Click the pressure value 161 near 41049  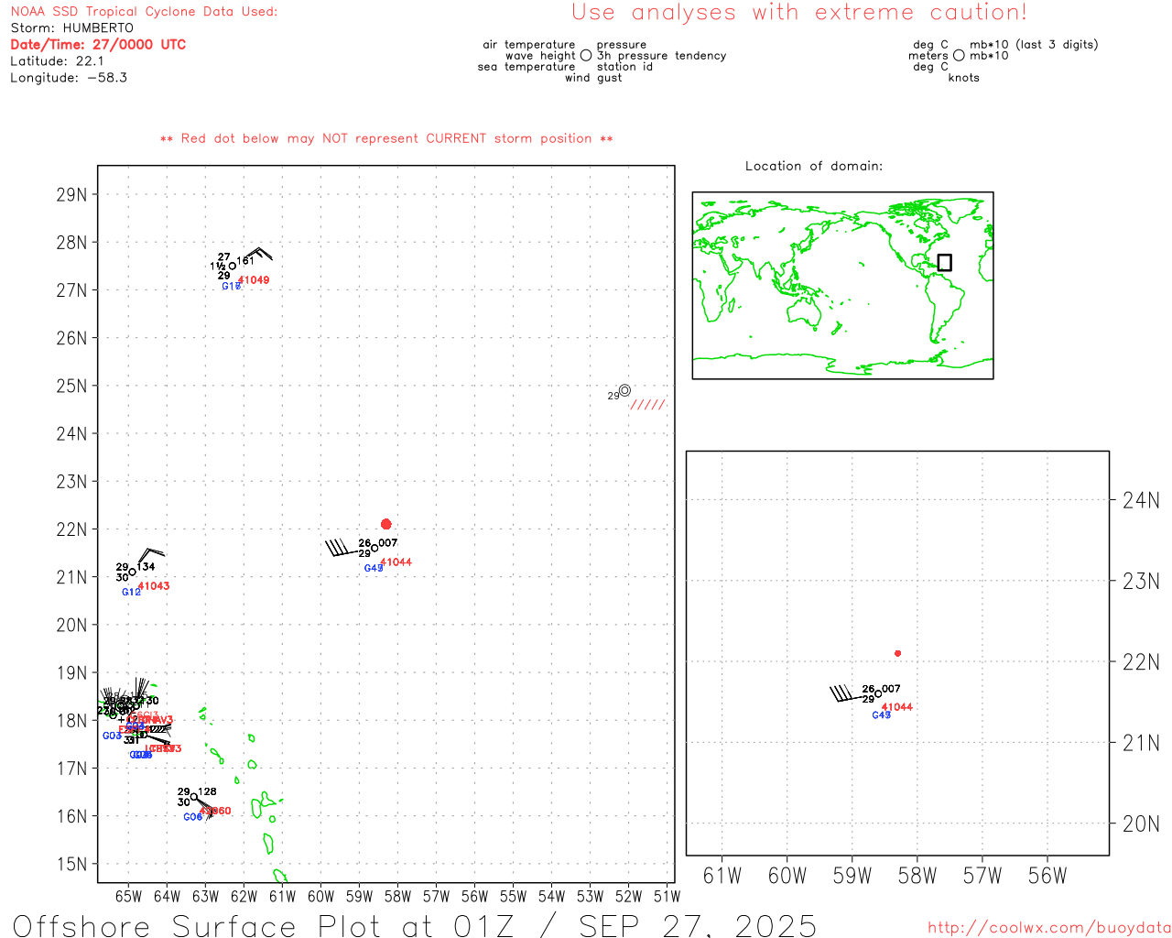pyautogui.click(x=245, y=261)
